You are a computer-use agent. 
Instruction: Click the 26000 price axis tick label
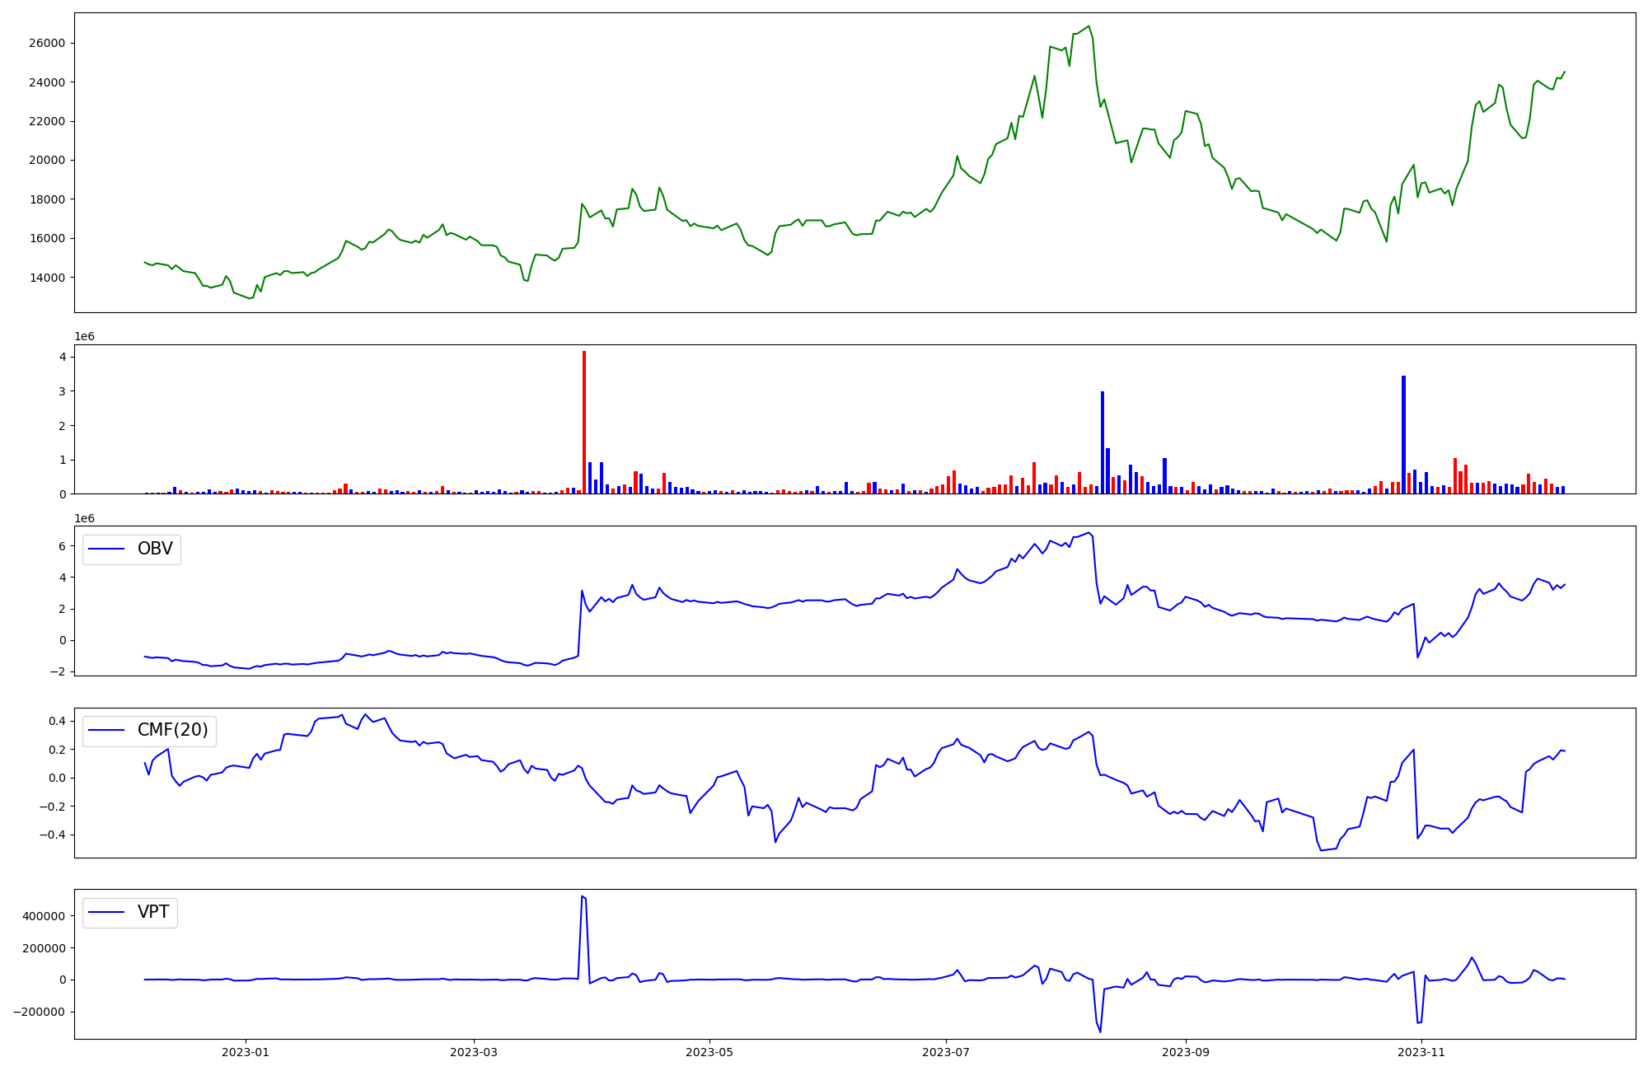coord(47,43)
